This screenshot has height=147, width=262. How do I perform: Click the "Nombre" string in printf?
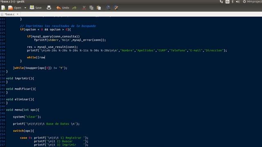(127, 51)
